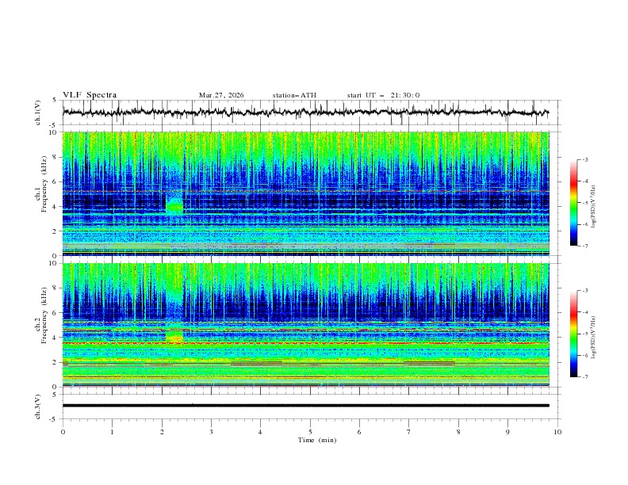Click the ch.3(V) vertical axis label
The image size is (628, 485).
tap(38, 407)
